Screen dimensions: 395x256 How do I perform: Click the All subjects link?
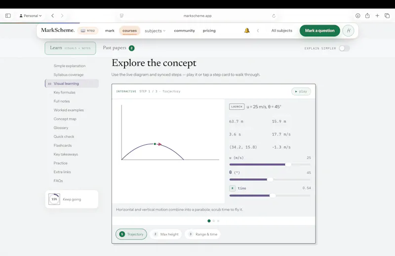pos(281,31)
